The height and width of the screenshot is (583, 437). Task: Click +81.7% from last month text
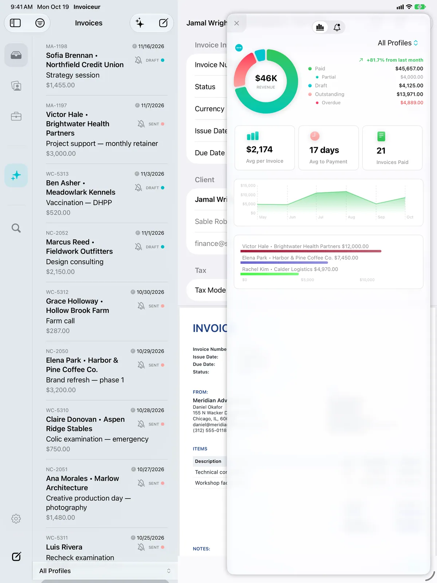[x=395, y=60]
